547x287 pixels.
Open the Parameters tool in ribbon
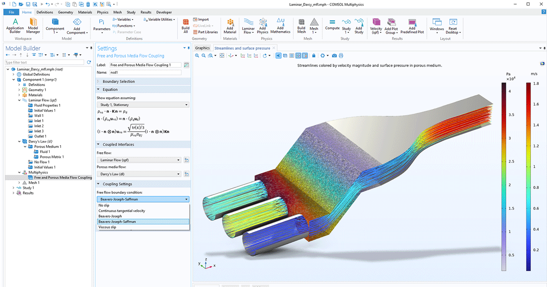pos(102,26)
